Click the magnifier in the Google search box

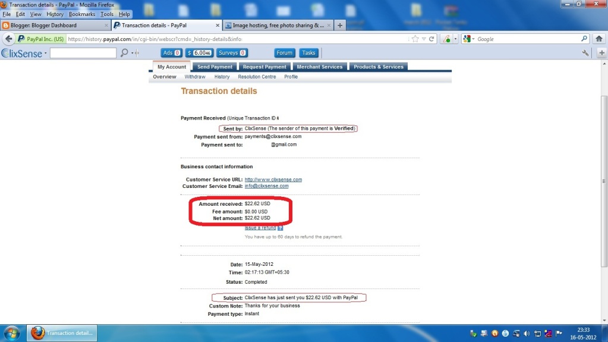pyautogui.click(x=584, y=39)
